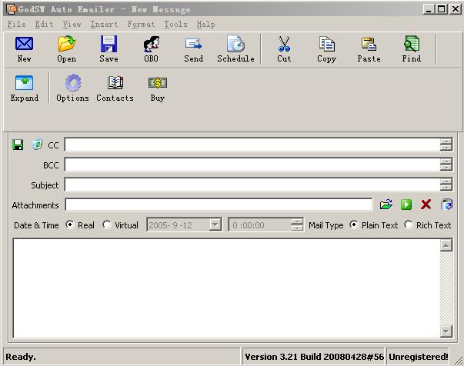464x366 pixels.
Task: Open the Help menu
Action: (x=206, y=25)
